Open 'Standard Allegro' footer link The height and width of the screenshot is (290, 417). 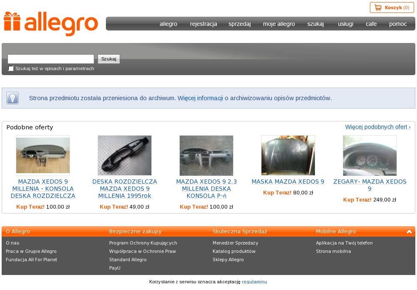click(x=128, y=260)
